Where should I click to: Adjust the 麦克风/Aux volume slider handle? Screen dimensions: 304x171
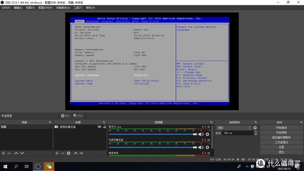(x=195, y=134)
